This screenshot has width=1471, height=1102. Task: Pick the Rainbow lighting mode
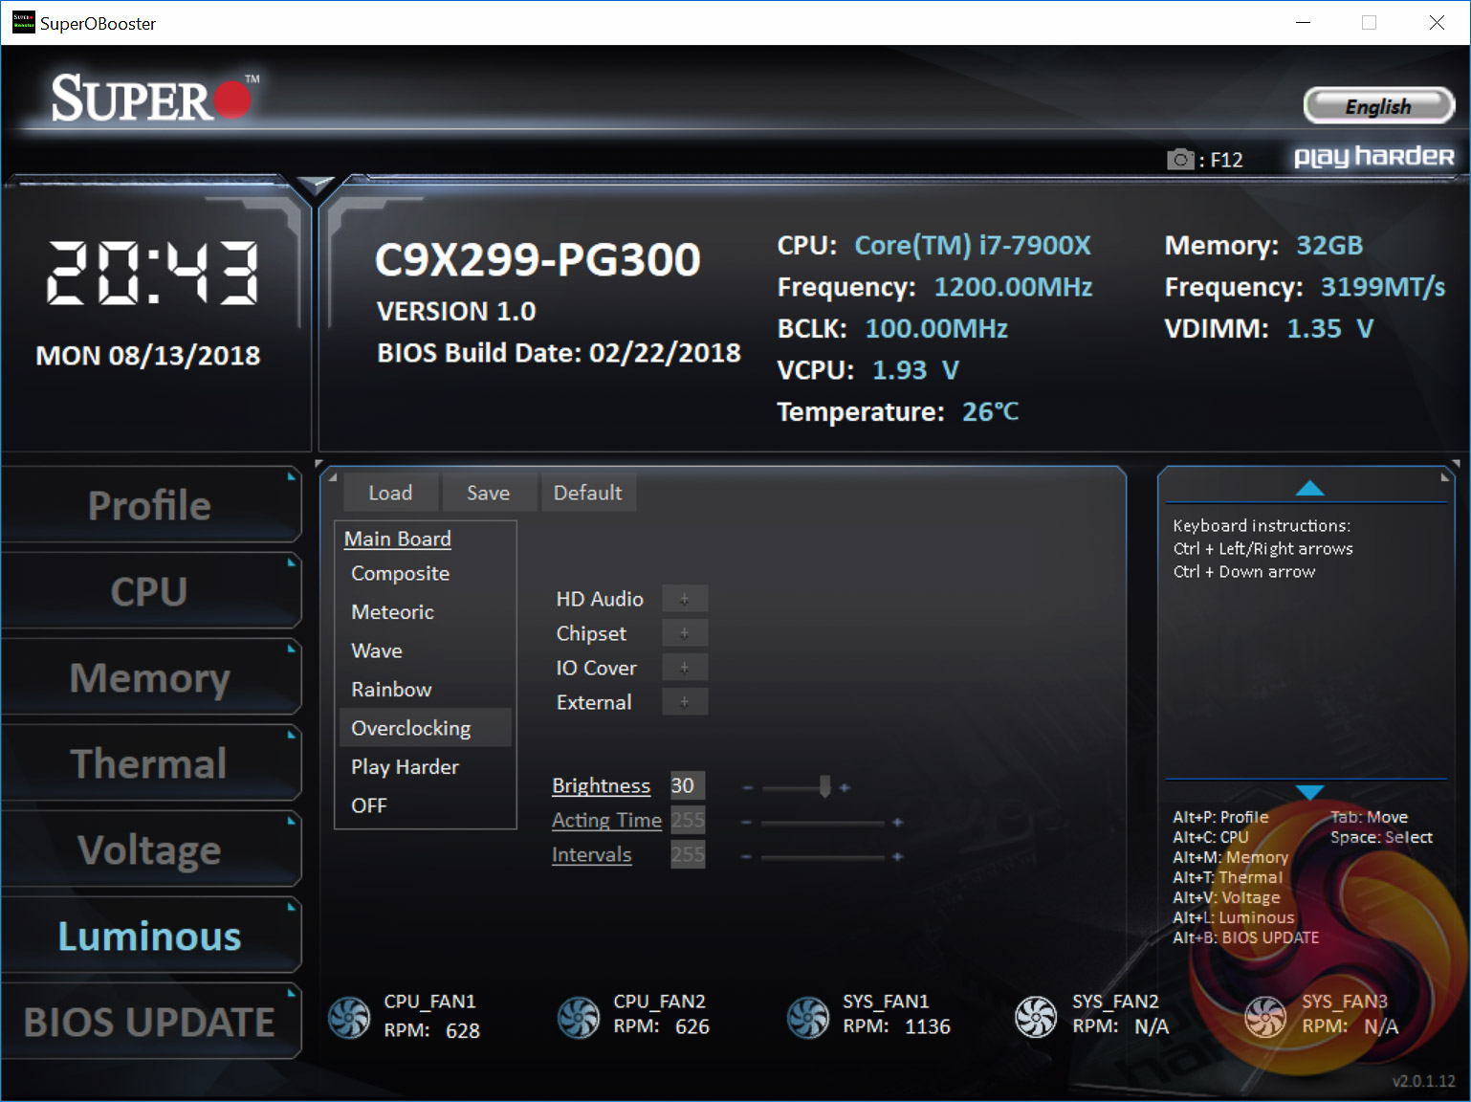coord(425,690)
